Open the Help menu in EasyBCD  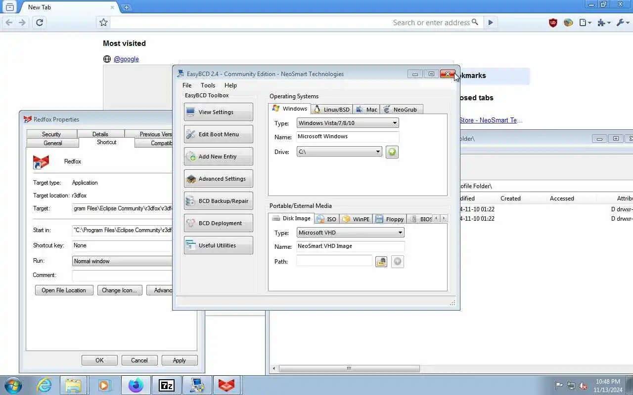(230, 85)
